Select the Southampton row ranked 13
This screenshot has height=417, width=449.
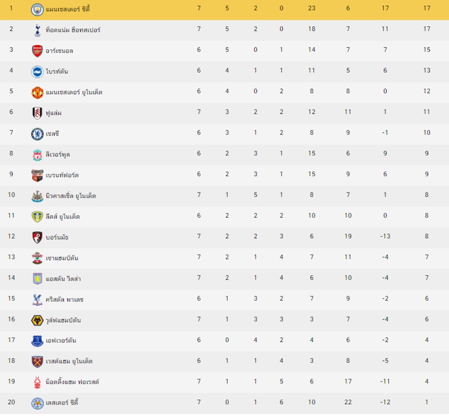point(224,257)
